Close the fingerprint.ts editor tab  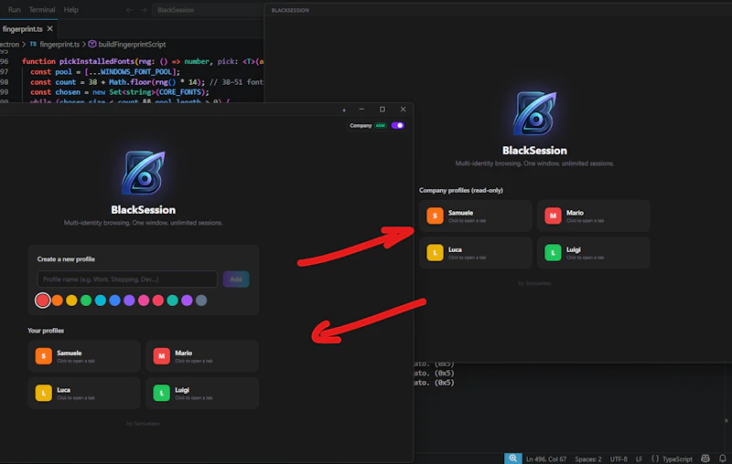[50, 29]
